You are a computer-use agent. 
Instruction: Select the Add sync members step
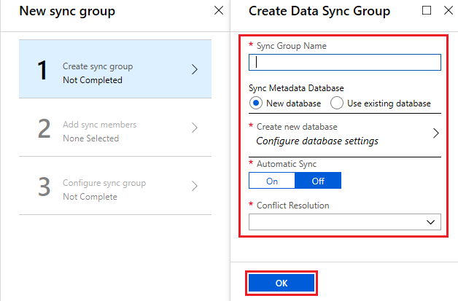tap(99, 131)
